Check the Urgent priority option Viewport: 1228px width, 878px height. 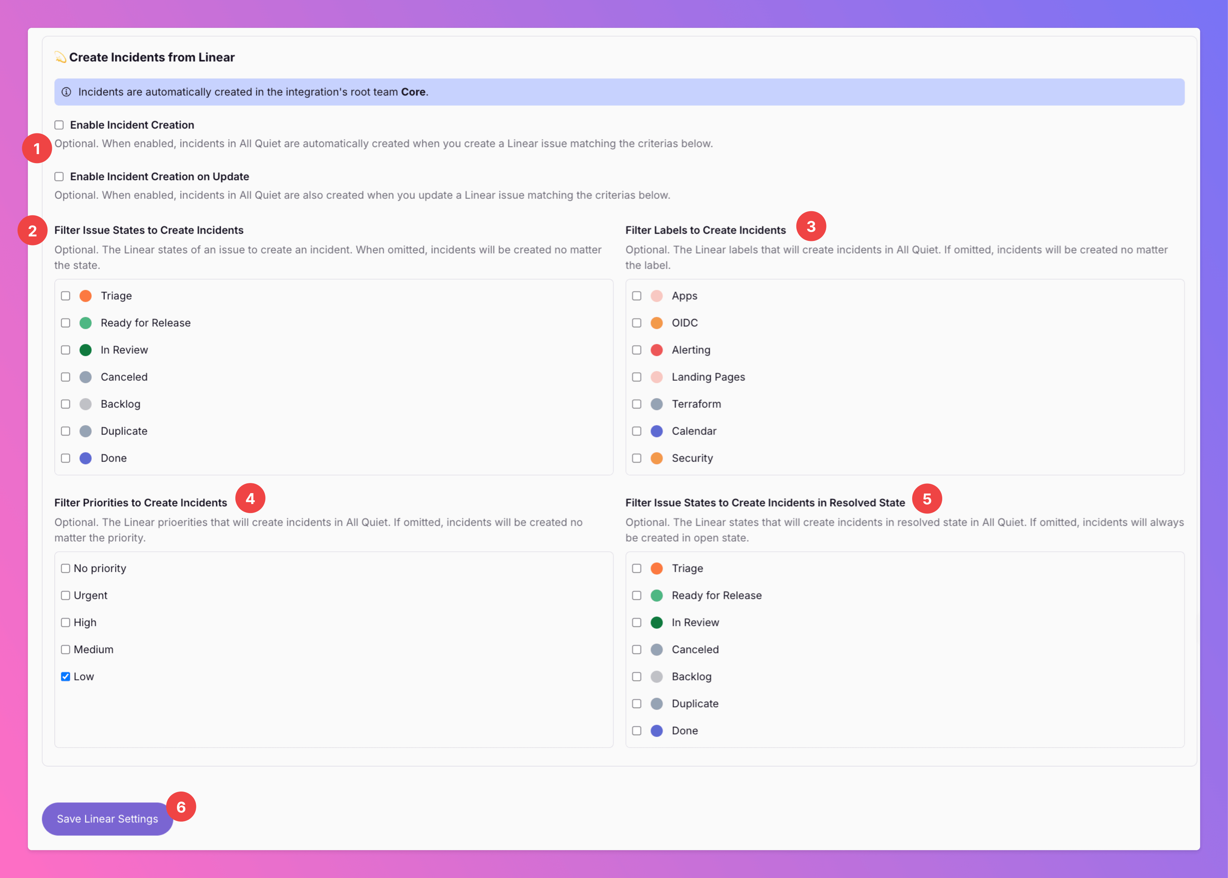tap(65, 595)
